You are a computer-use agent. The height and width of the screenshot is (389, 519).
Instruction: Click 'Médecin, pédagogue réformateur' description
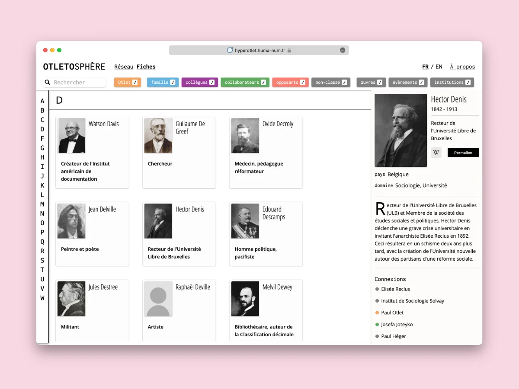pos(259,168)
